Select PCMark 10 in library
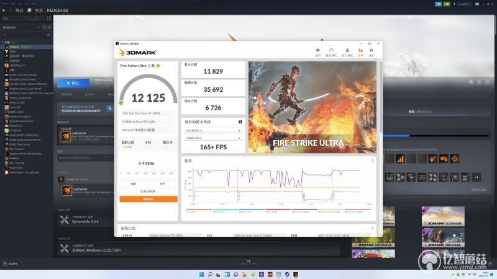 [16, 126]
